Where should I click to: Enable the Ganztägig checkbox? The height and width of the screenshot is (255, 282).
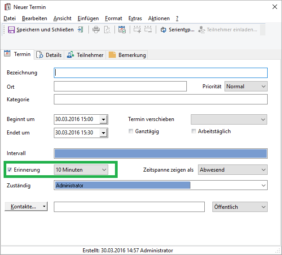tap(131, 131)
